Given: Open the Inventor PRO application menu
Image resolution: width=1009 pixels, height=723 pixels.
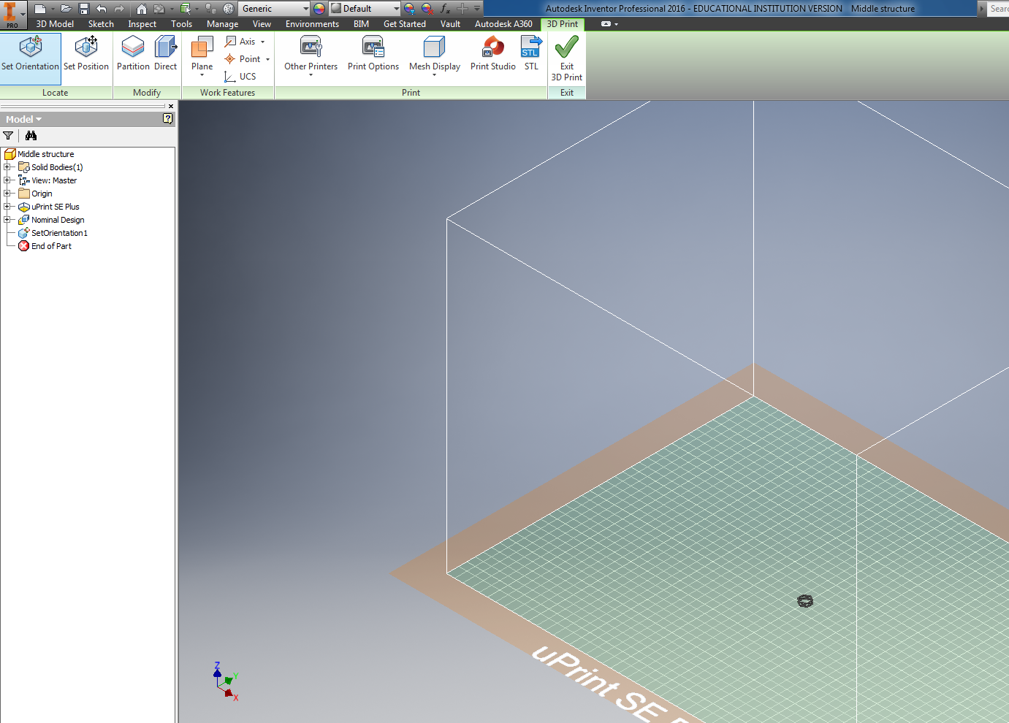Looking at the screenshot, I should [x=12, y=15].
